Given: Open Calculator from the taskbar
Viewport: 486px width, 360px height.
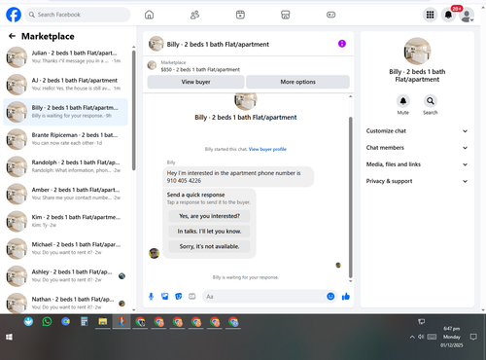Looking at the screenshot, I should click(85, 322).
